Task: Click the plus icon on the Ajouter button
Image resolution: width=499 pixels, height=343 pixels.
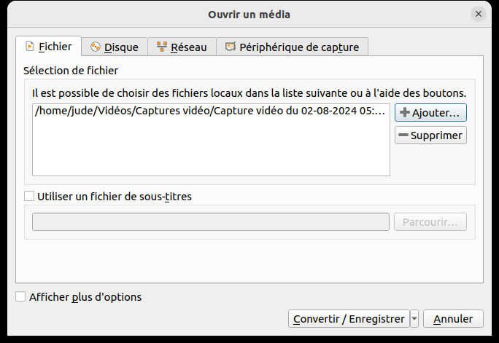Action: [404, 112]
